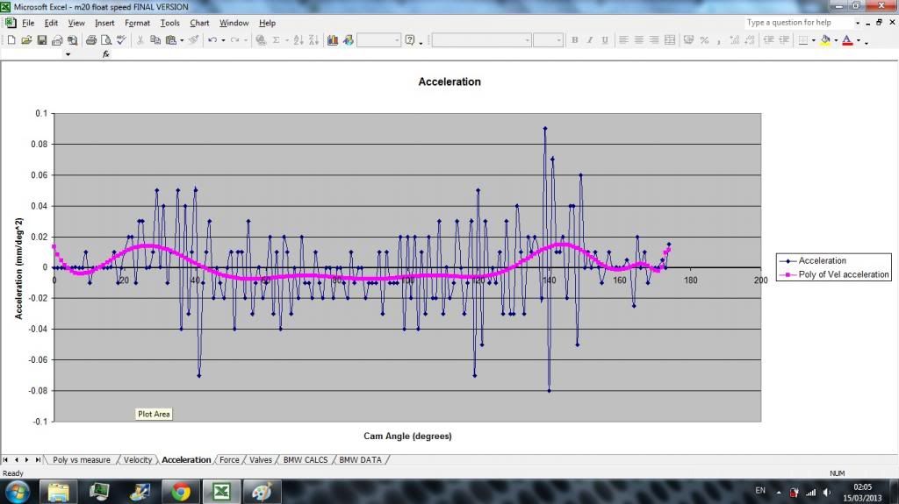Toggle Underline formatting
The image size is (899, 504).
(604, 40)
